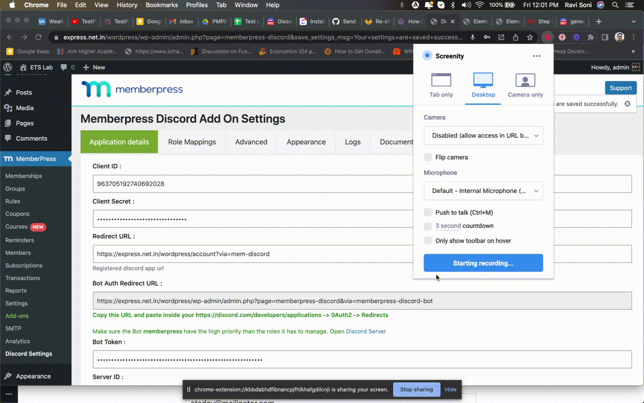Open Discord Server link
This screenshot has height=403, width=644.
[366, 331]
